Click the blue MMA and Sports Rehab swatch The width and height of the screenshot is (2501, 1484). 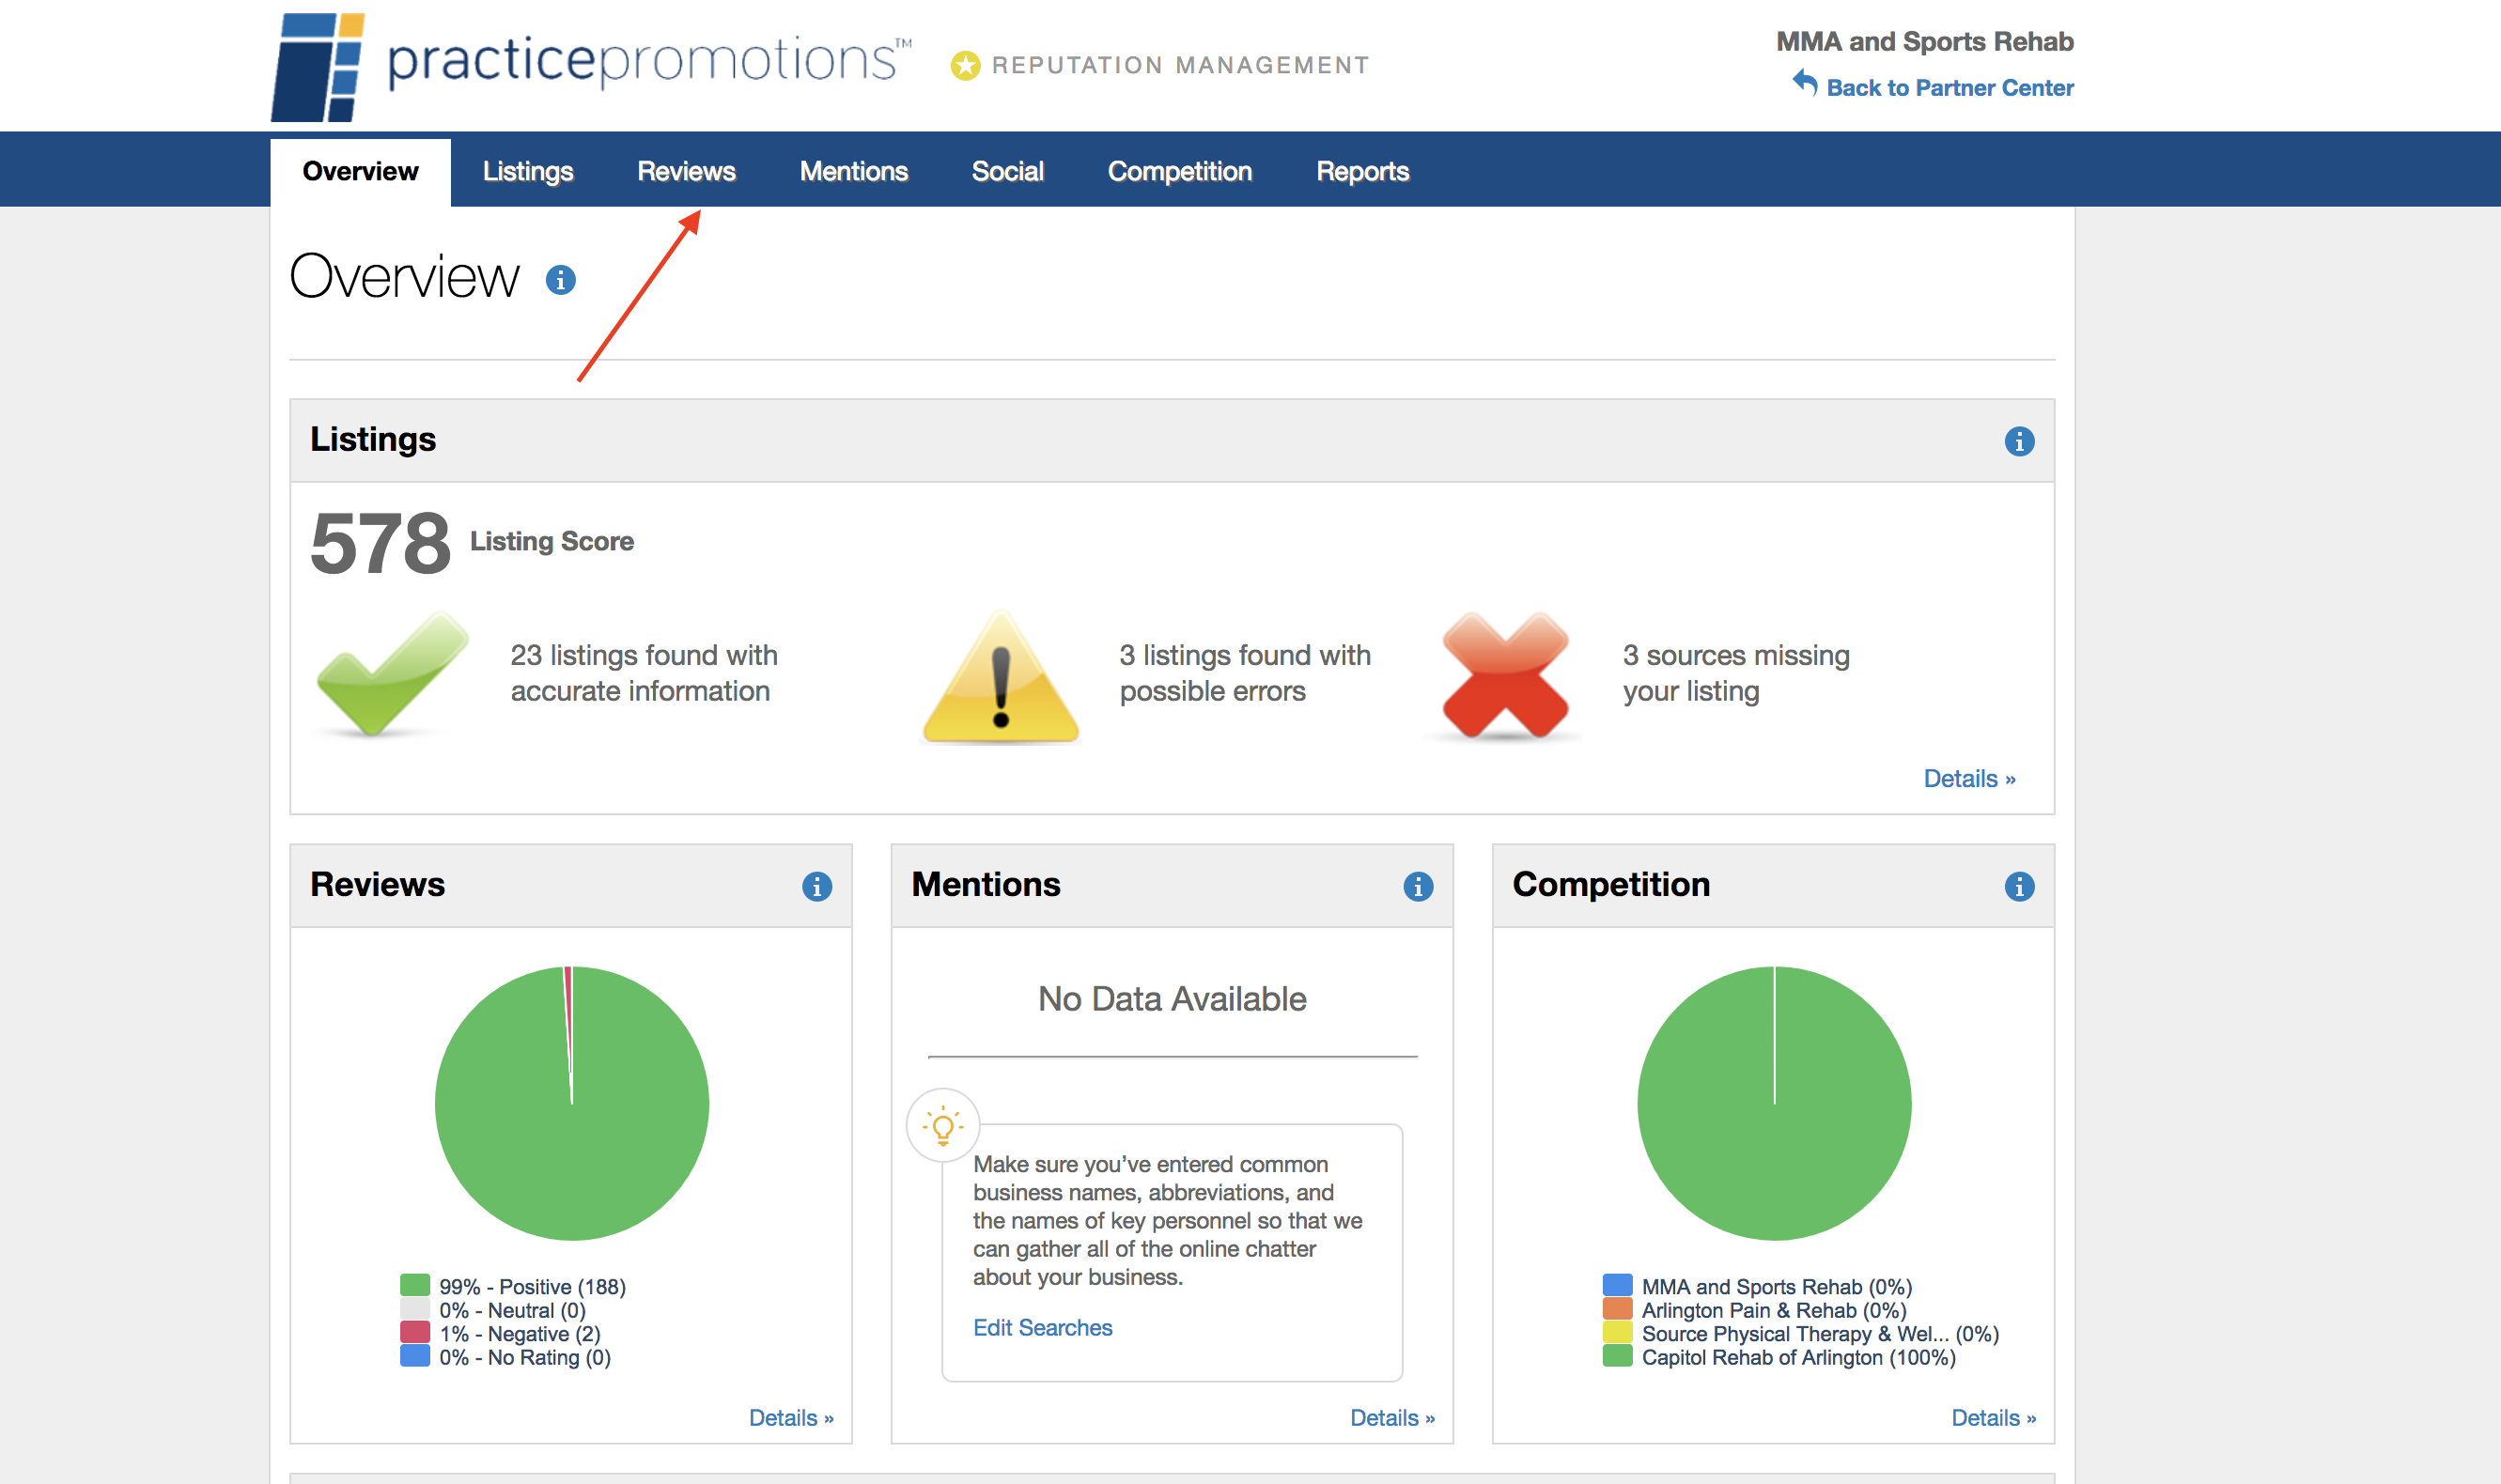pos(1617,1285)
